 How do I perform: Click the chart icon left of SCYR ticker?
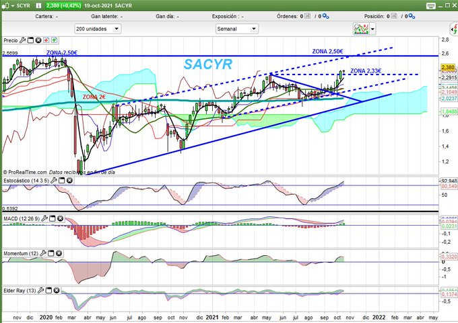coord(5,5)
